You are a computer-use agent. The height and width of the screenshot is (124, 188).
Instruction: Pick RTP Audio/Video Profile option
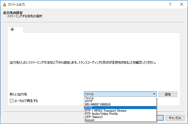(120, 114)
